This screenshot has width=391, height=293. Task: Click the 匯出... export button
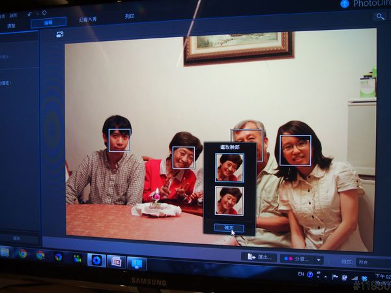(259, 257)
